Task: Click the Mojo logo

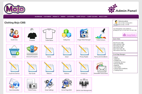Action: [15, 9]
